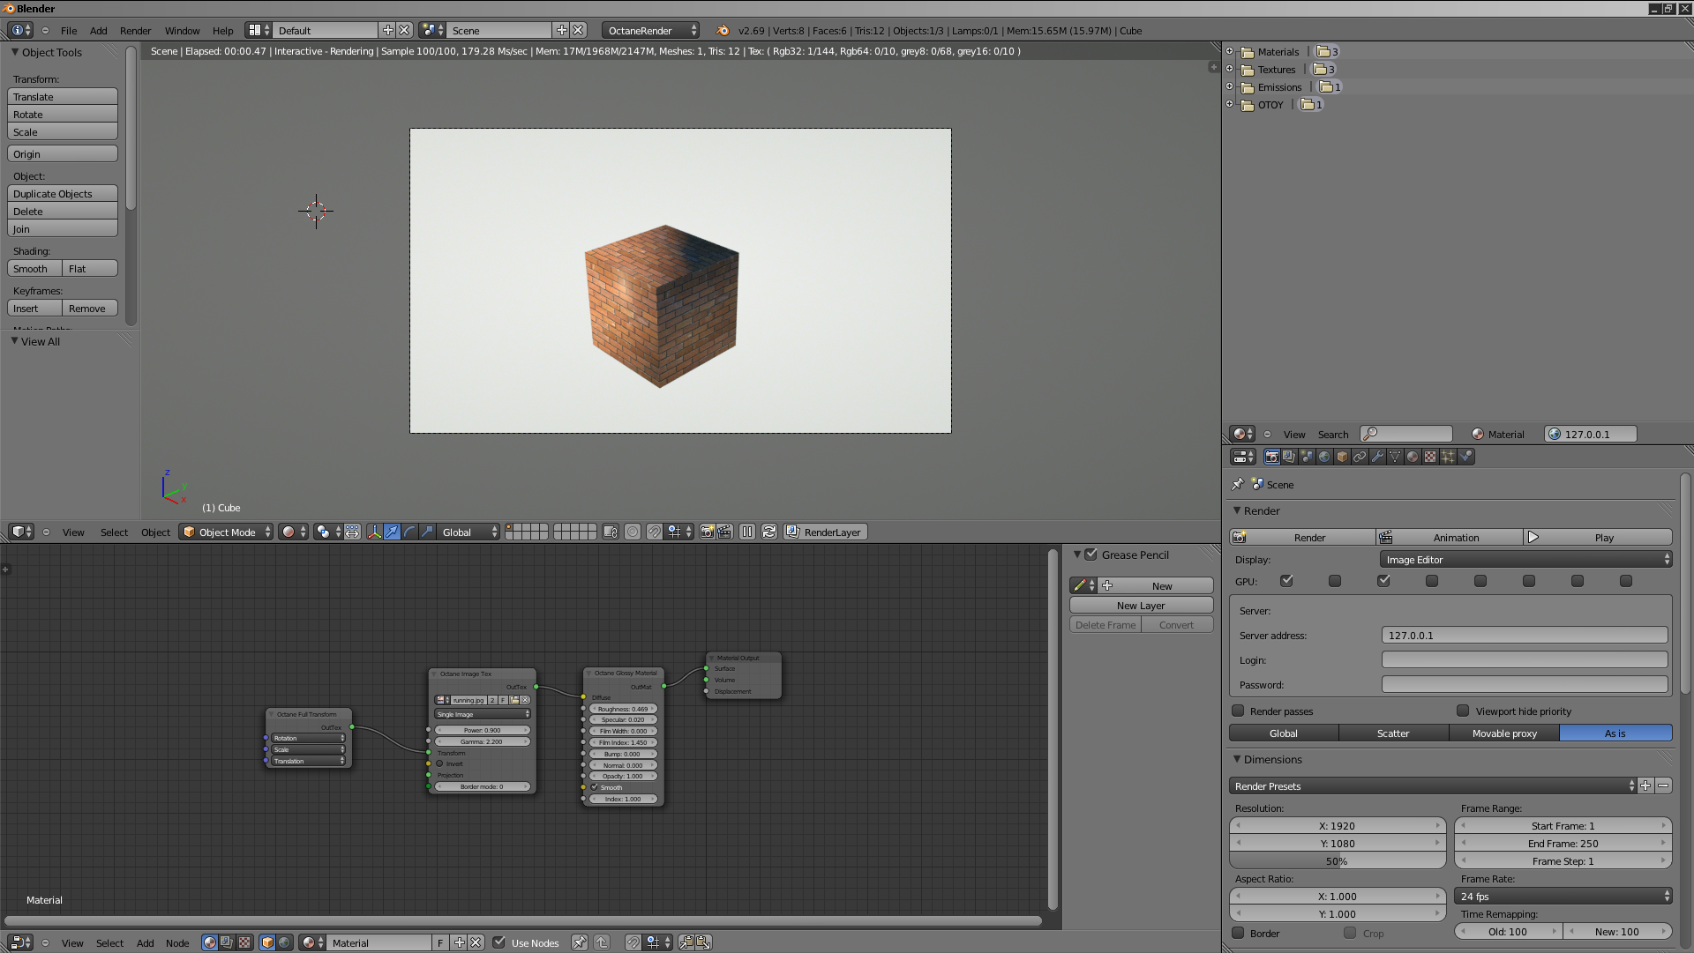Switch to the Texture properties tab icon

(1430, 457)
